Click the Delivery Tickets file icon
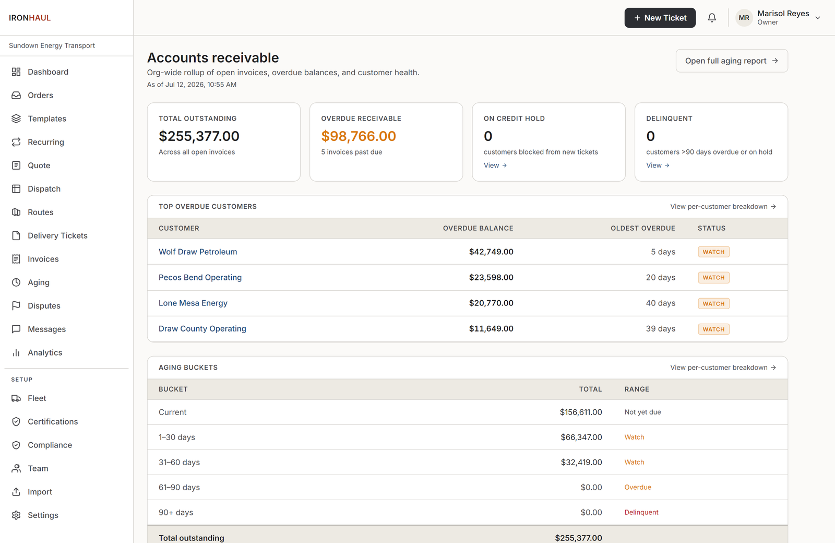The width and height of the screenshot is (835, 543). point(16,235)
